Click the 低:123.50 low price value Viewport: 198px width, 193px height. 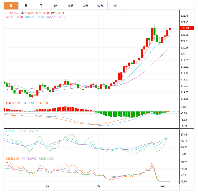[43, 13]
